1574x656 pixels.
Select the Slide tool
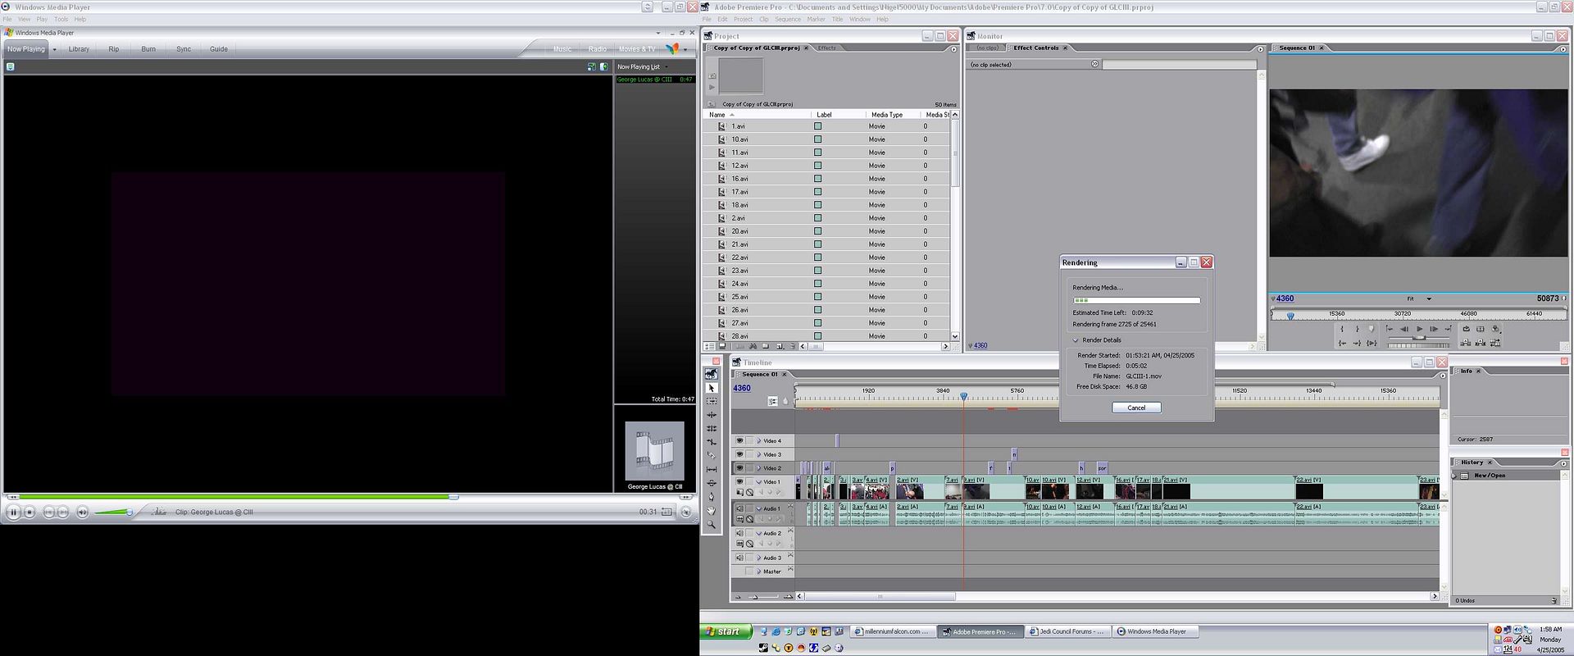click(x=712, y=483)
